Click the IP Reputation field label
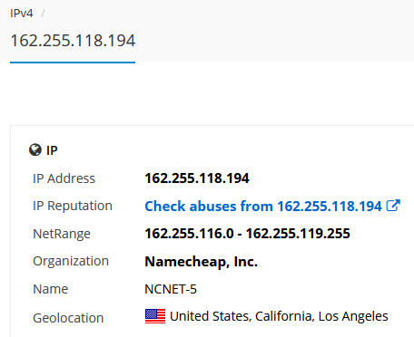Viewport: 414px width, 337px height. (x=73, y=207)
